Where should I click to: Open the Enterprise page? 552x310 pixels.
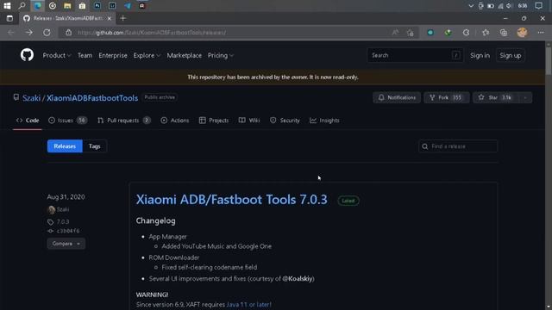pos(113,55)
